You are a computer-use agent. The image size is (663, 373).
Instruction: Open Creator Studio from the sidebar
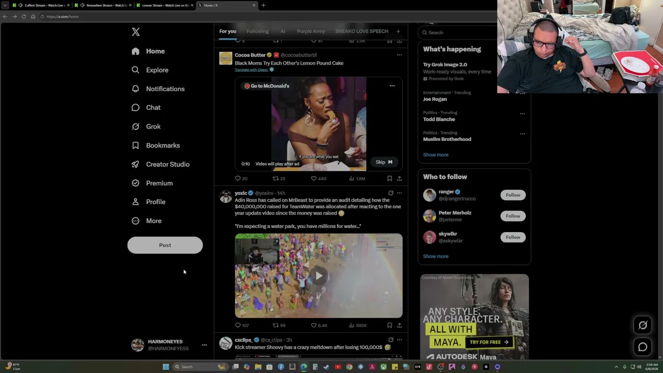(x=161, y=164)
